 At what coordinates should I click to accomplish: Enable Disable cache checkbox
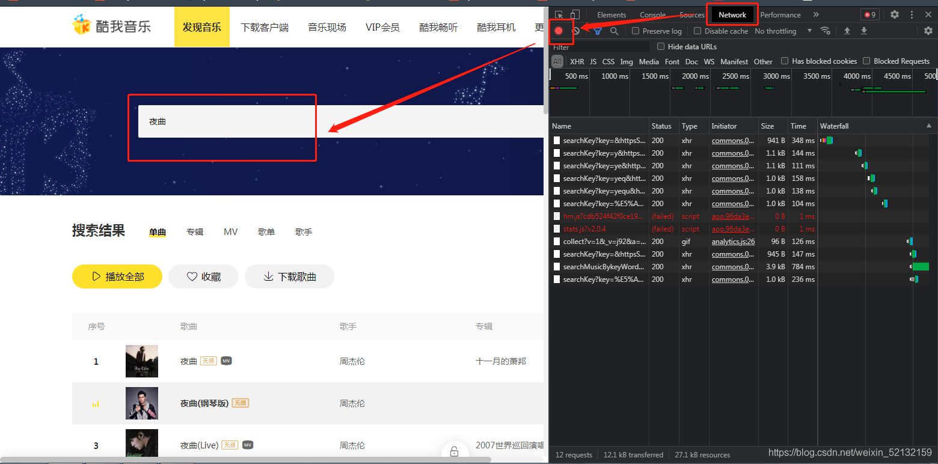point(697,31)
